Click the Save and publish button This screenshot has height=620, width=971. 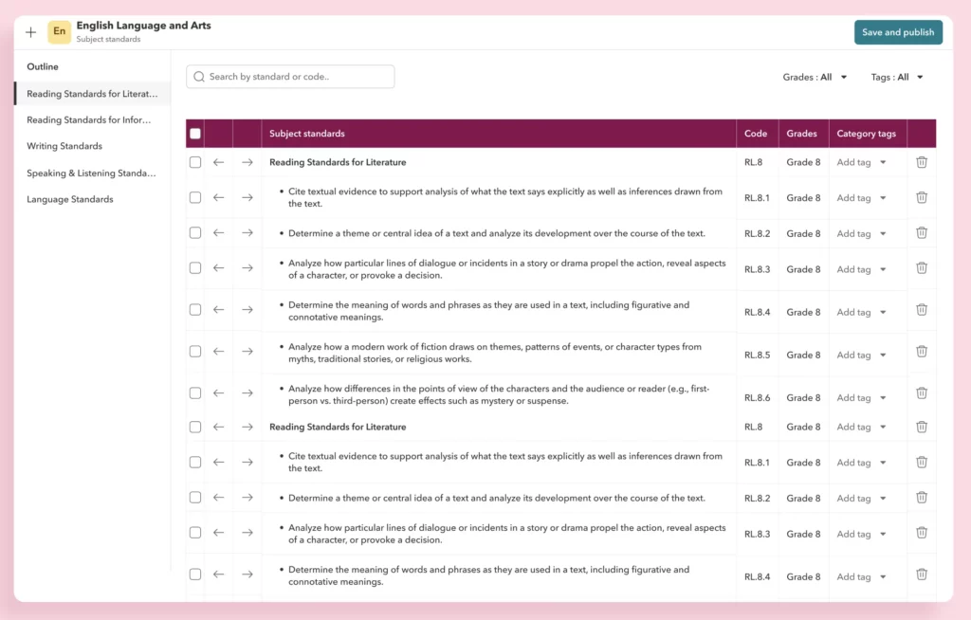pyautogui.click(x=898, y=32)
